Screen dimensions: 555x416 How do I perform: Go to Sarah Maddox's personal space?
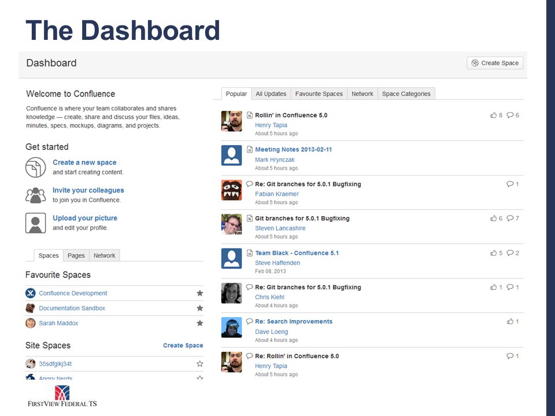(58, 323)
